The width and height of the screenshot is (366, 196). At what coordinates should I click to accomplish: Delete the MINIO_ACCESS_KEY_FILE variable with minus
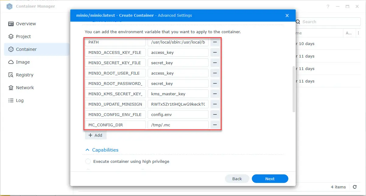(215, 52)
